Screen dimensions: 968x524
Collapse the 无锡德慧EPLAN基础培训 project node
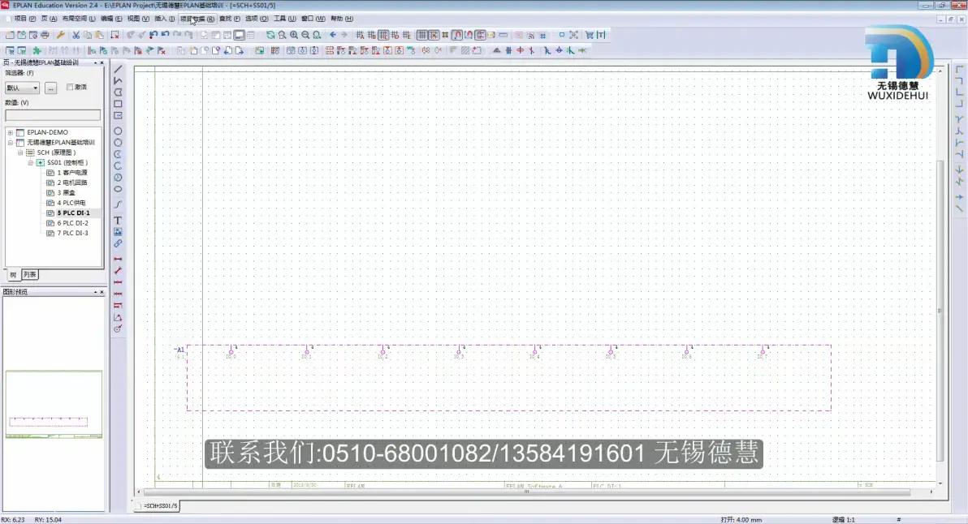click(x=11, y=143)
